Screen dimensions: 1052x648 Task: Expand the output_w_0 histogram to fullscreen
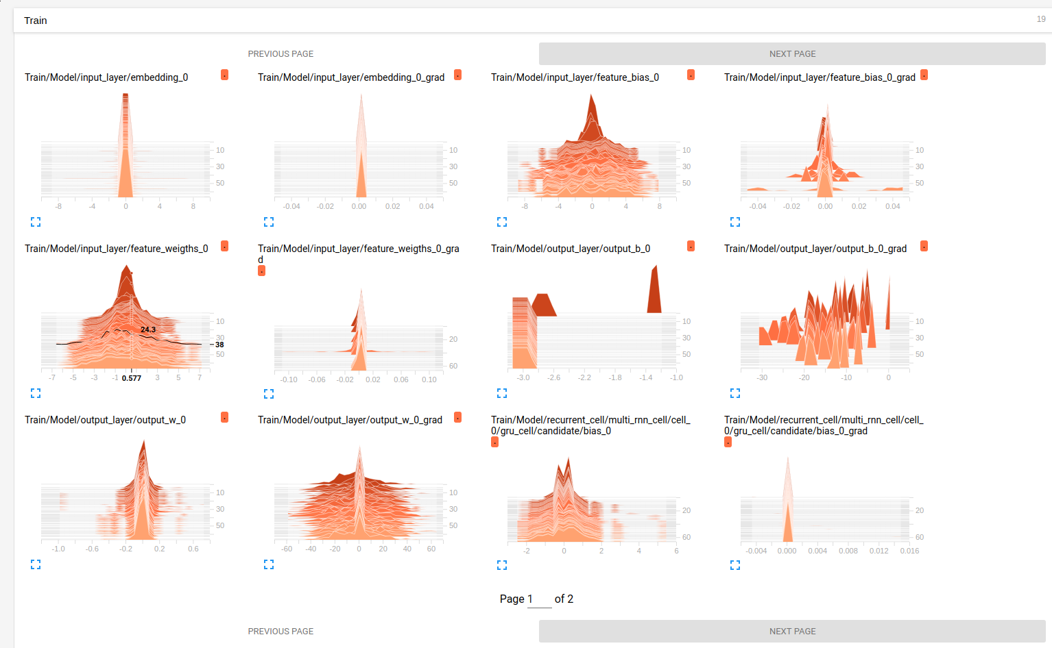(36, 564)
